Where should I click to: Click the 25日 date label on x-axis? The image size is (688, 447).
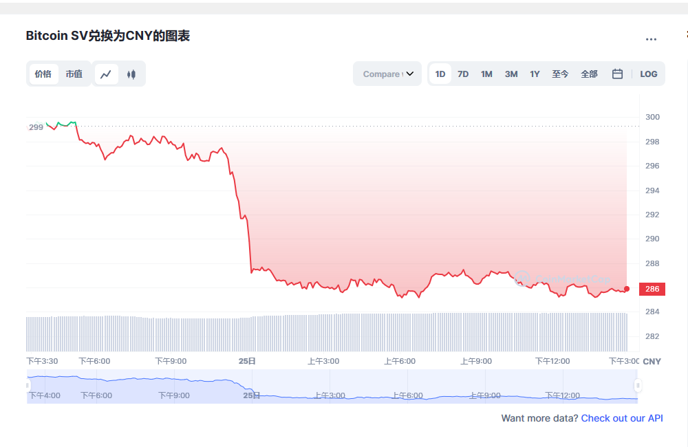(247, 361)
